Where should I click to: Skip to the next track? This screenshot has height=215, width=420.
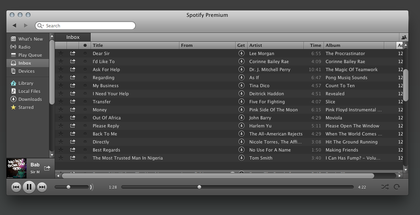42,187
